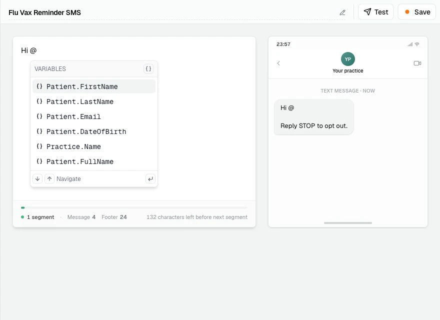Click the 23:57 clock in preview
The width and height of the screenshot is (440, 320).
pyautogui.click(x=283, y=44)
